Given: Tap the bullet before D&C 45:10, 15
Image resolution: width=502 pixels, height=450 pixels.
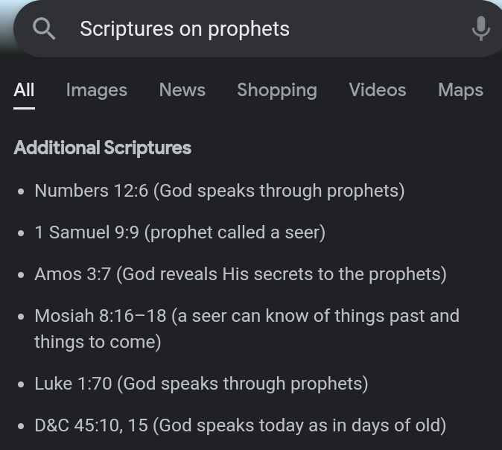Looking at the screenshot, I should pyautogui.click(x=21, y=426).
